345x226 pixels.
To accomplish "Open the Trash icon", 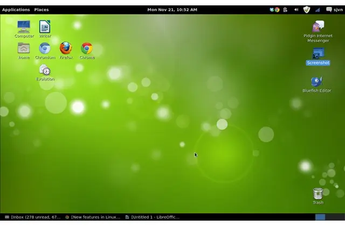I will click(x=318, y=194).
